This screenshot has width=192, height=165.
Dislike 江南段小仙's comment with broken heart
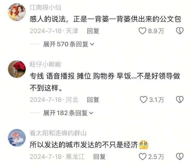[180, 31]
